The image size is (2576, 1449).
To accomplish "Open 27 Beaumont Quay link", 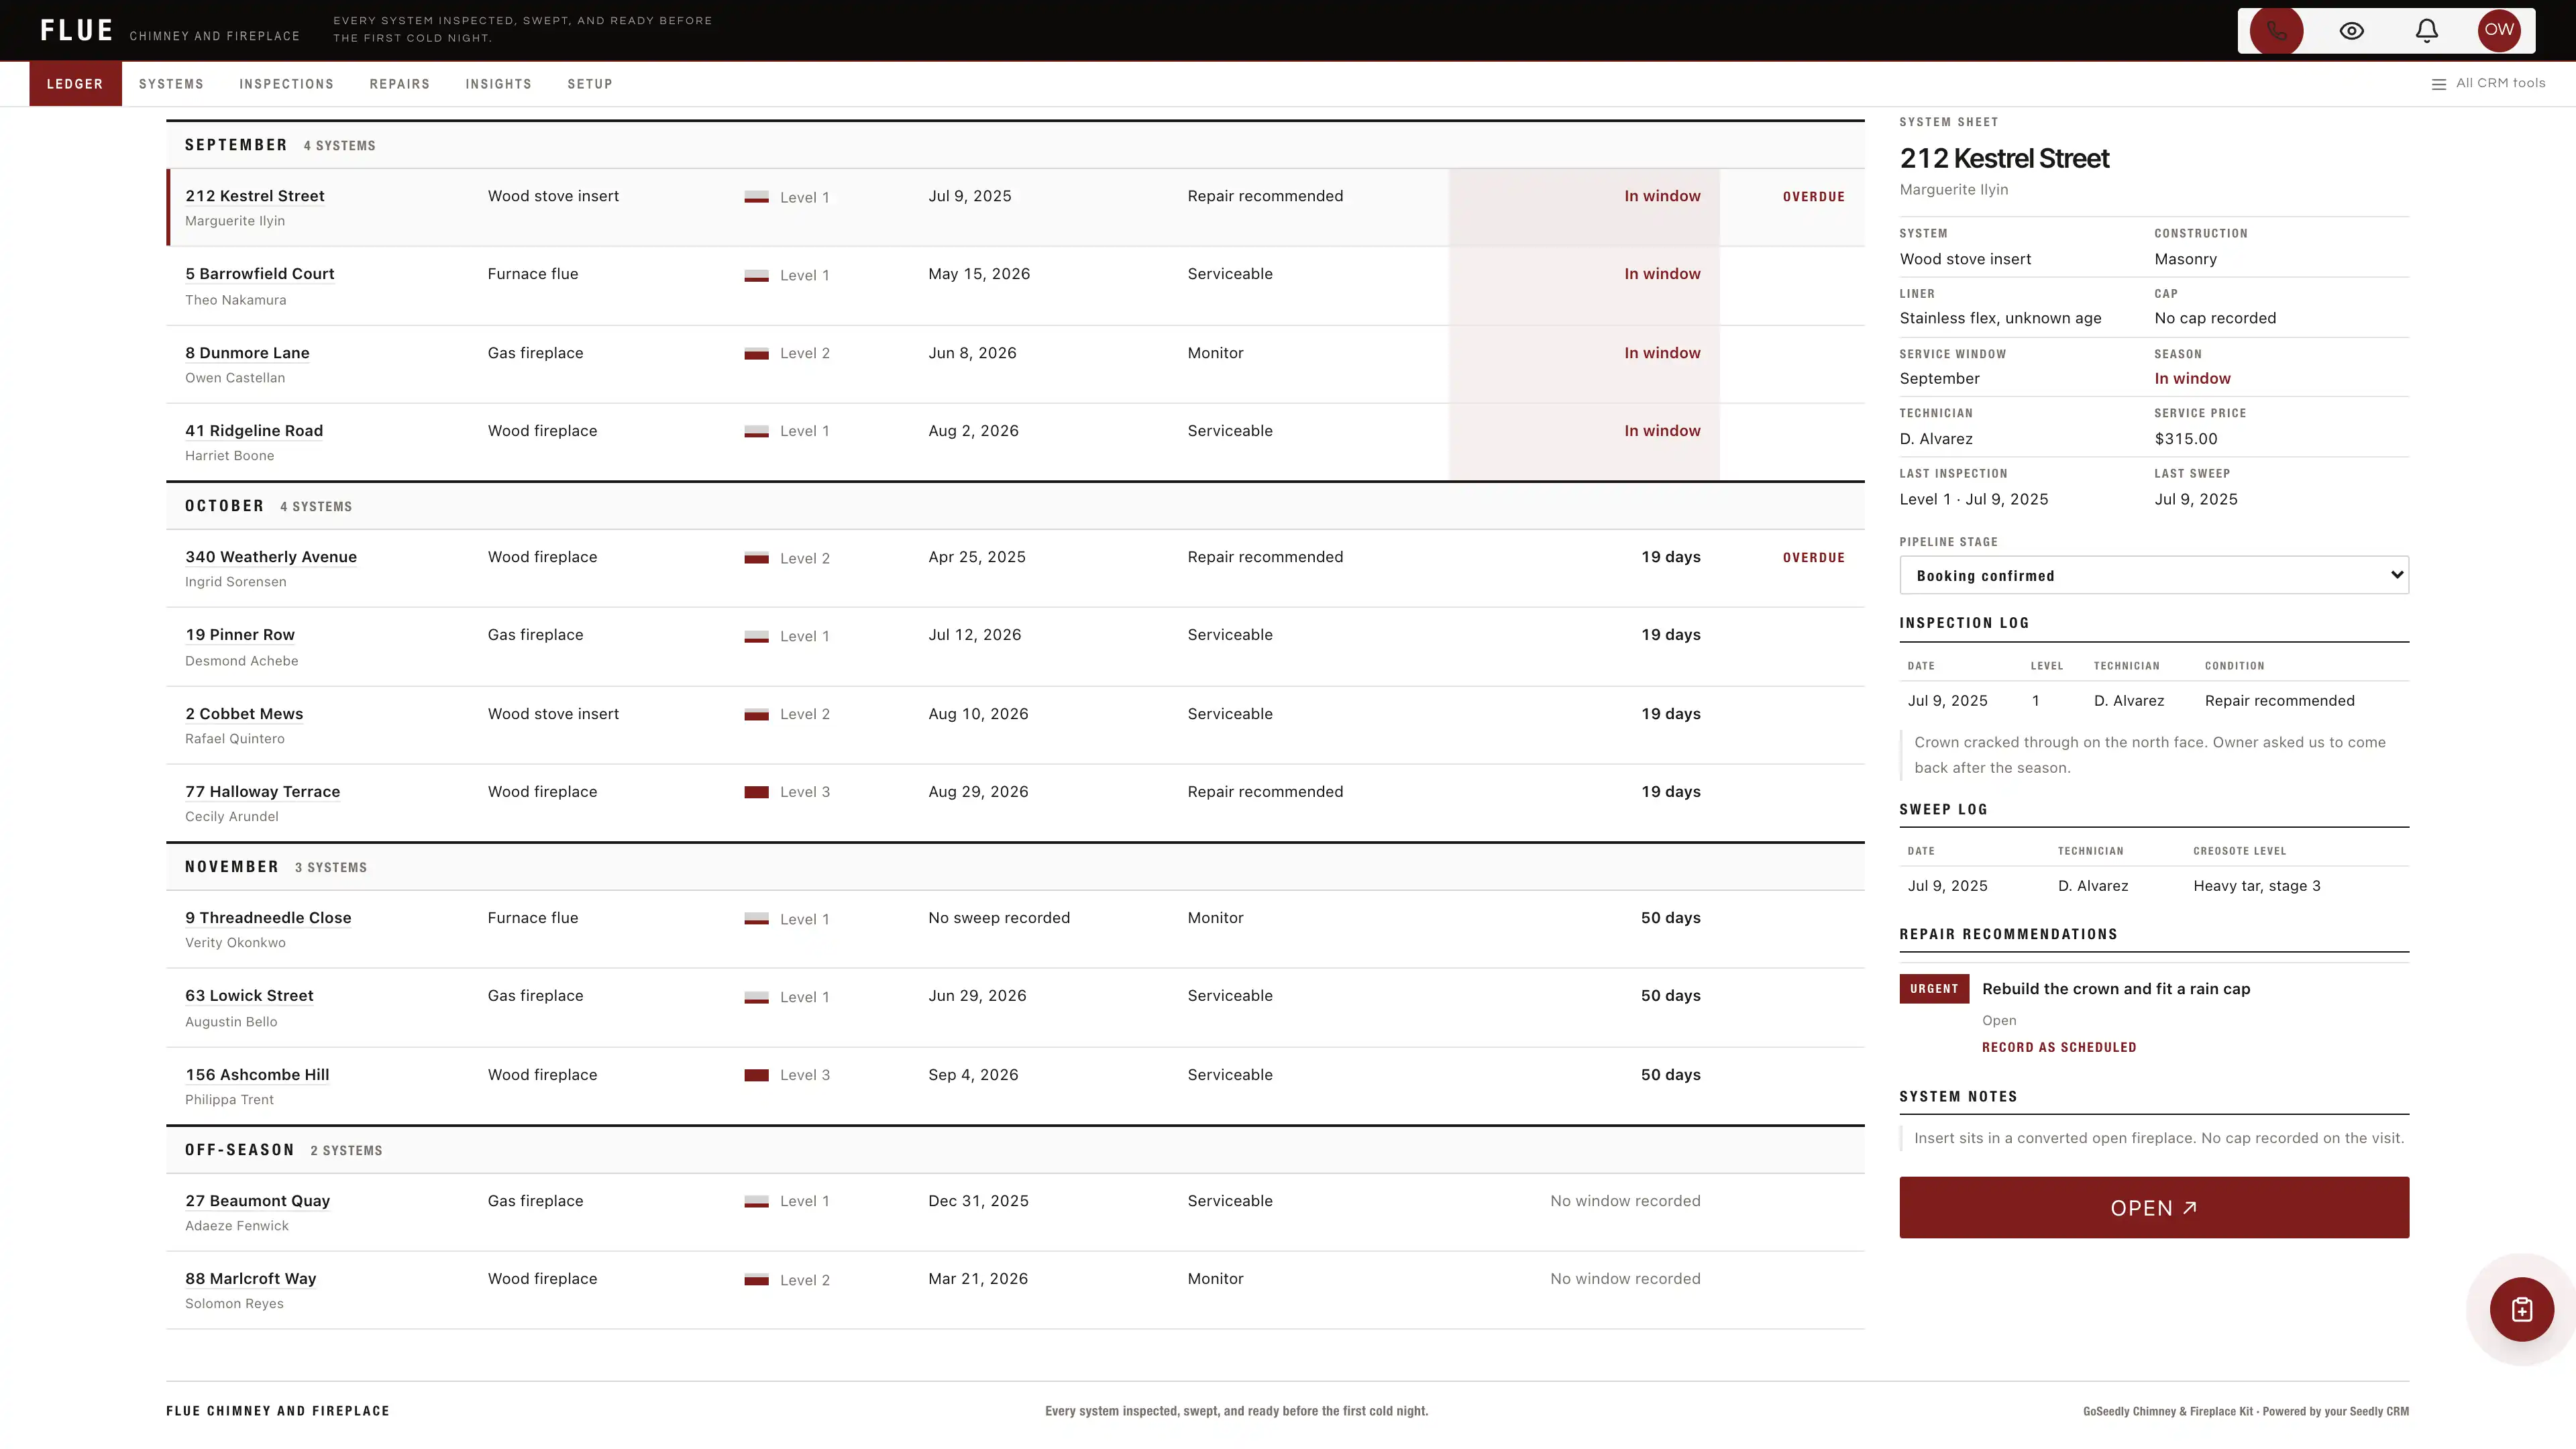I will (257, 1201).
